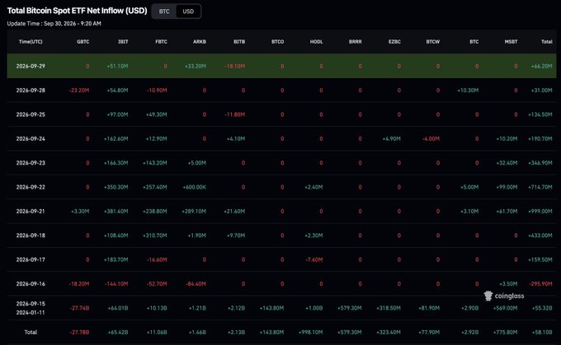This screenshot has width=561, height=345.
Task: Click the ARKB column header
Action: pos(200,42)
